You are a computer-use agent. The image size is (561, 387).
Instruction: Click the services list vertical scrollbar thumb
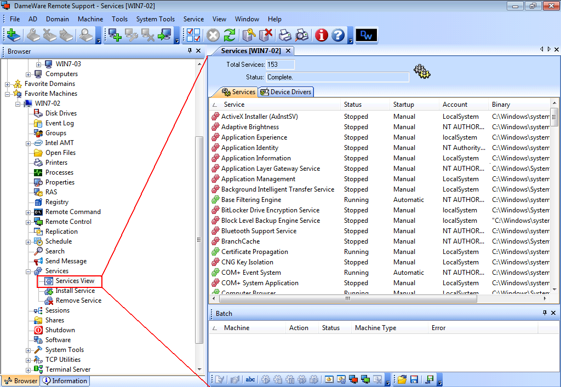click(x=554, y=117)
